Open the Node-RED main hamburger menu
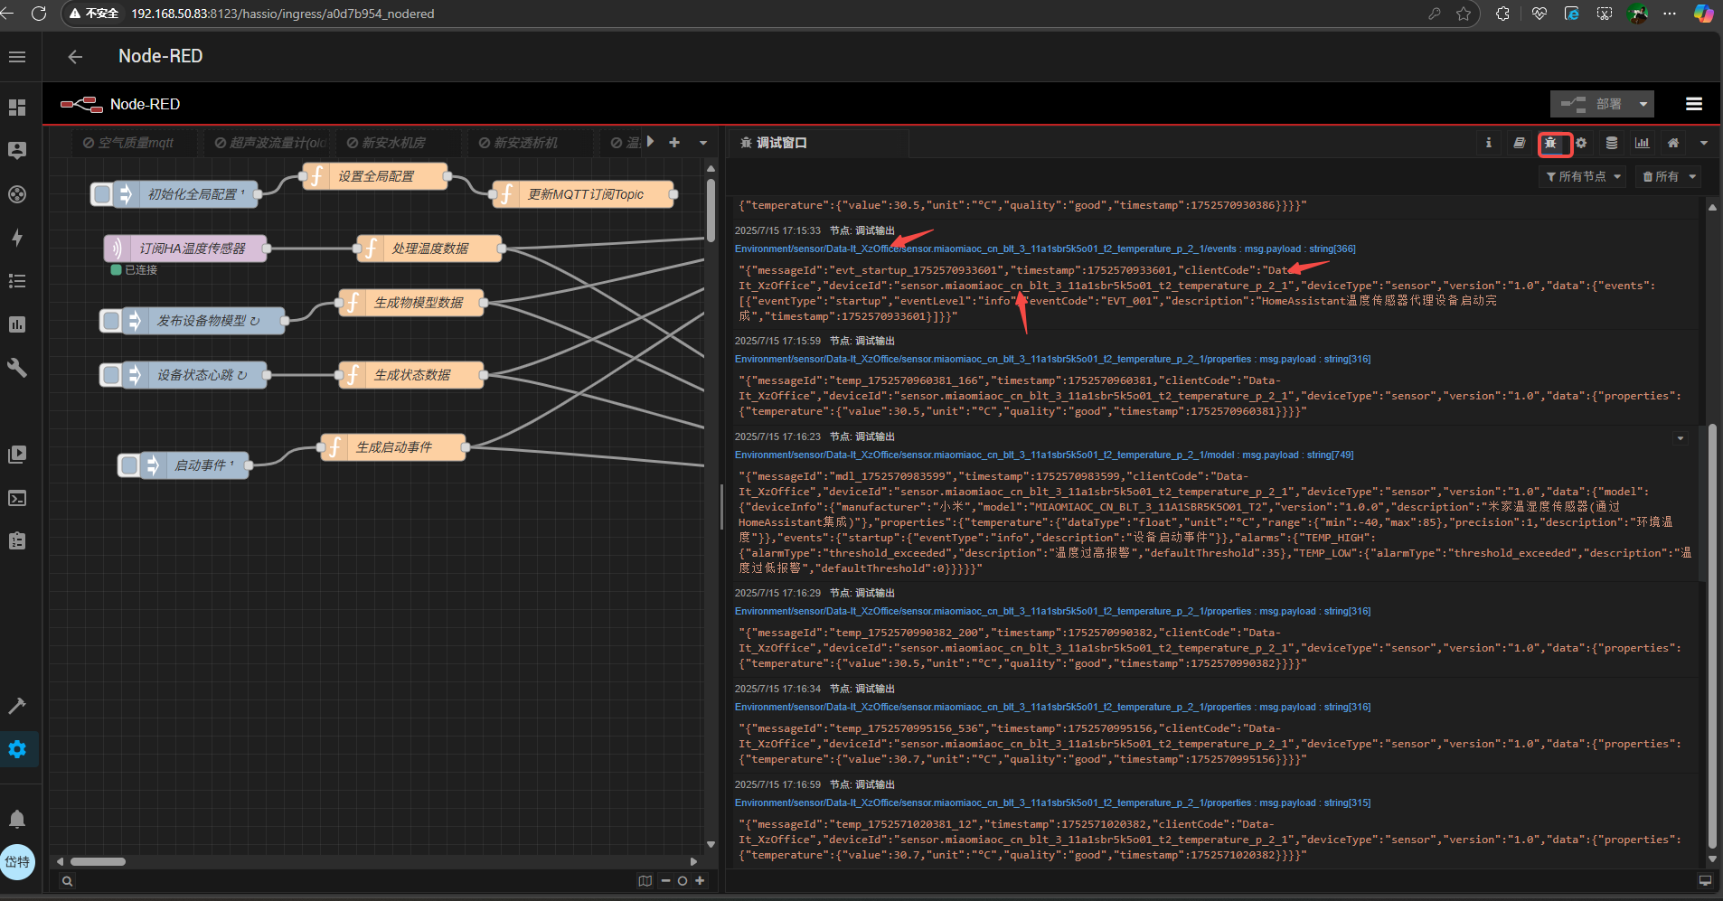 pos(1694,104)
